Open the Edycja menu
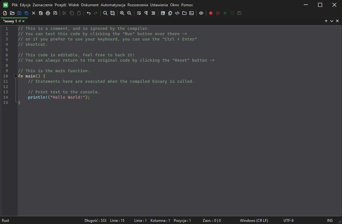This screenshot has height=224, width=342. coord(25,5)
